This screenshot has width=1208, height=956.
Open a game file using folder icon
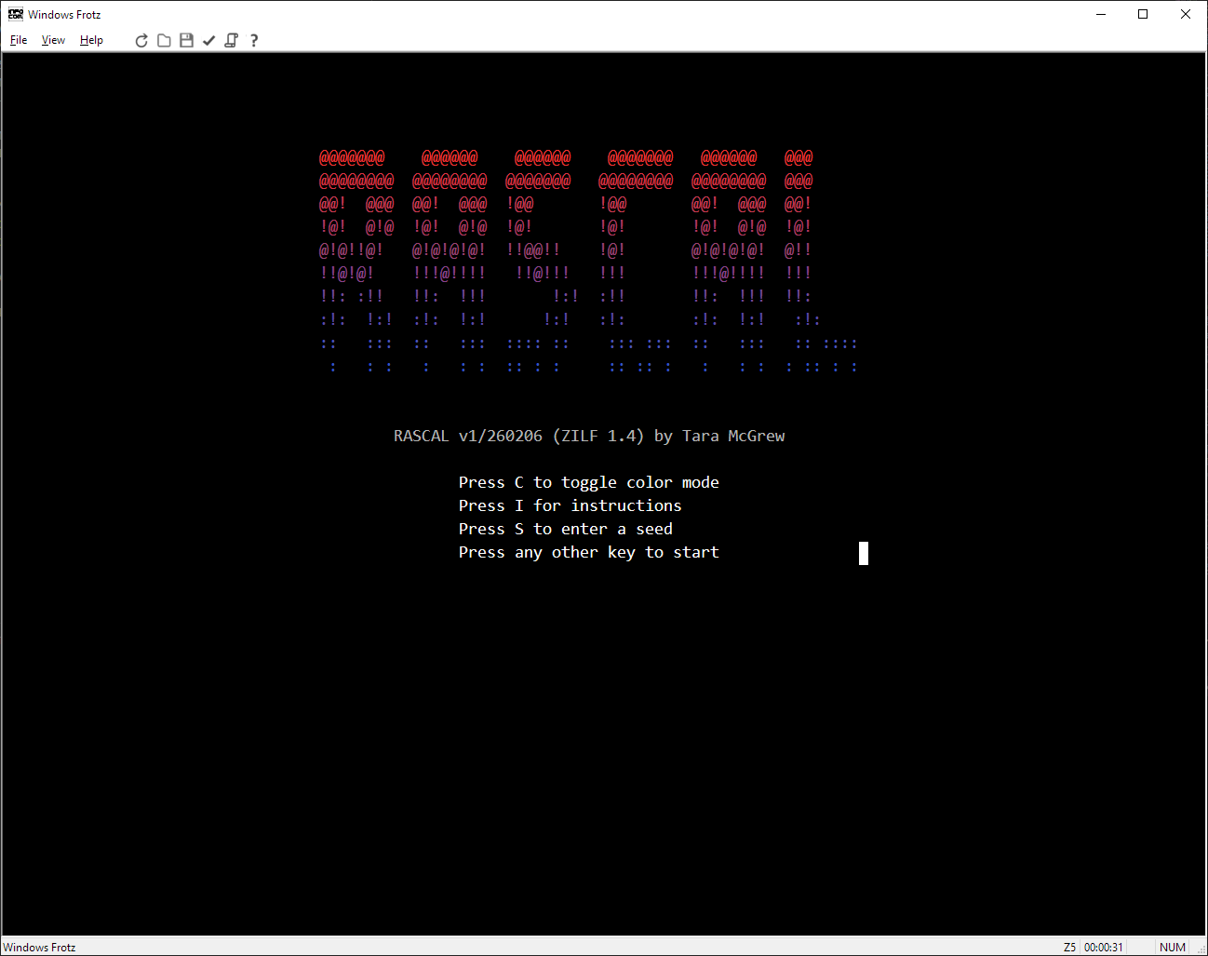click(164, 40)
